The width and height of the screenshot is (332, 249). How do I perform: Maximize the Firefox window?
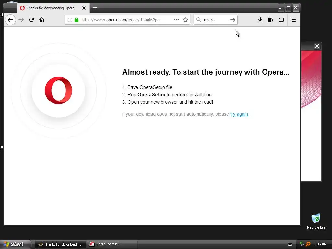[288, 8]
